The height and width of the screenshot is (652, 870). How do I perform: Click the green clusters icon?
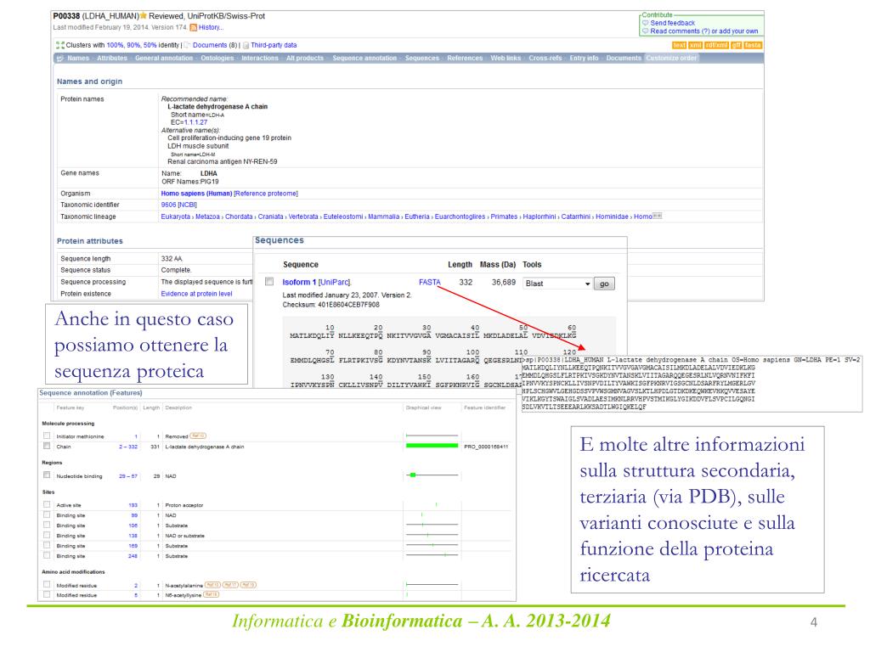(x=60, y=45)
